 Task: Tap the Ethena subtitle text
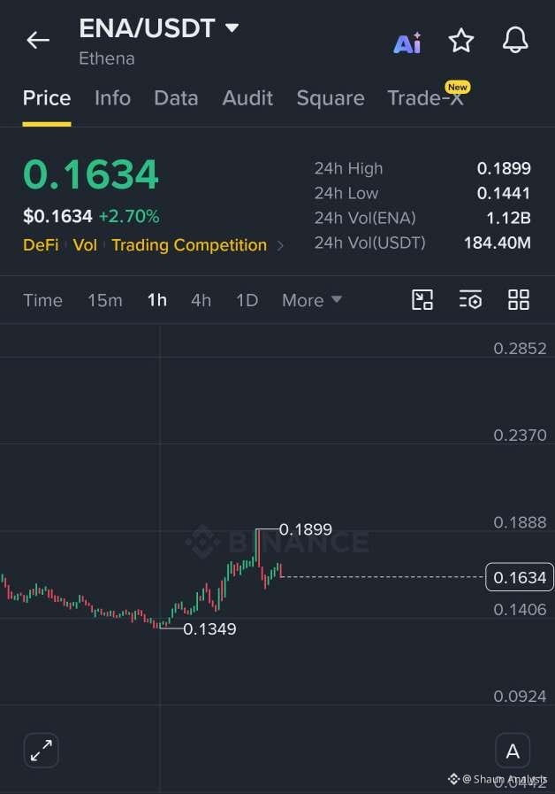click(x=107, y=58)
